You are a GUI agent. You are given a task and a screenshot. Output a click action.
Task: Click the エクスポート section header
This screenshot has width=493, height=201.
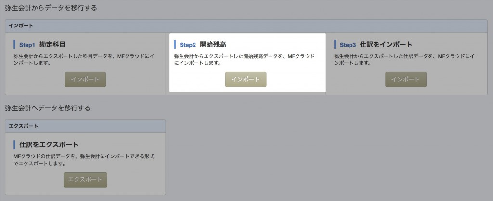pyautogui.click(x=85, y=126)
